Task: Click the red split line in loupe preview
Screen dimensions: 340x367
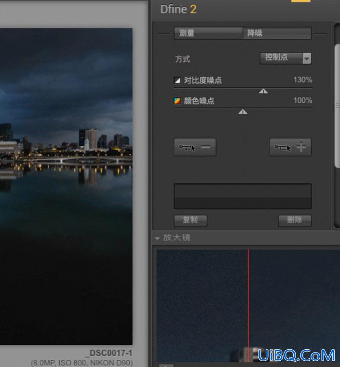Action: 248,305
